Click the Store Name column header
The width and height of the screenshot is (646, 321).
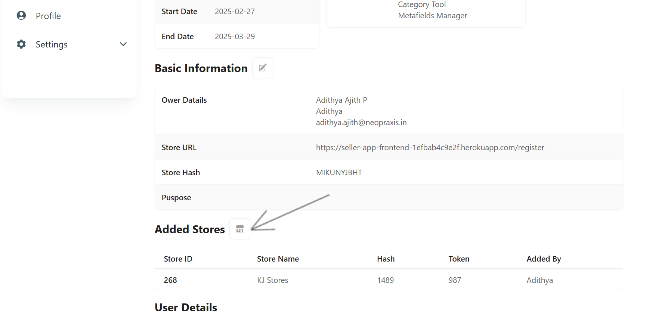tap(278, 259)
